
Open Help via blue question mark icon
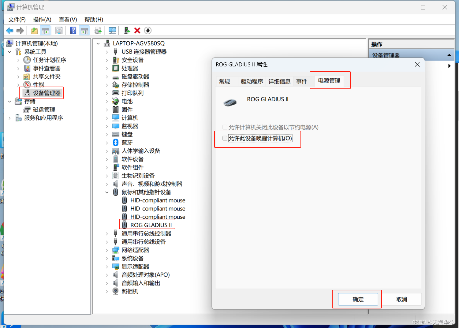click(x=73, y=31)
